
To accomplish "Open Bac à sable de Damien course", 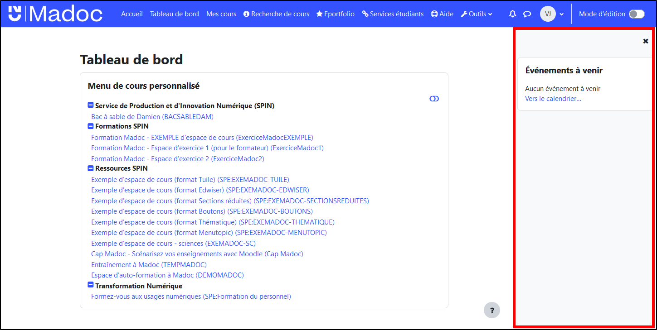I will click(x=152, y=117).
